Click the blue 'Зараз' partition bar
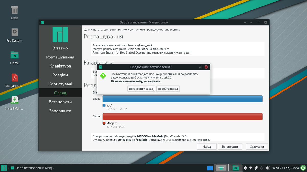The image size is (307, 172). tap(183, 99)
